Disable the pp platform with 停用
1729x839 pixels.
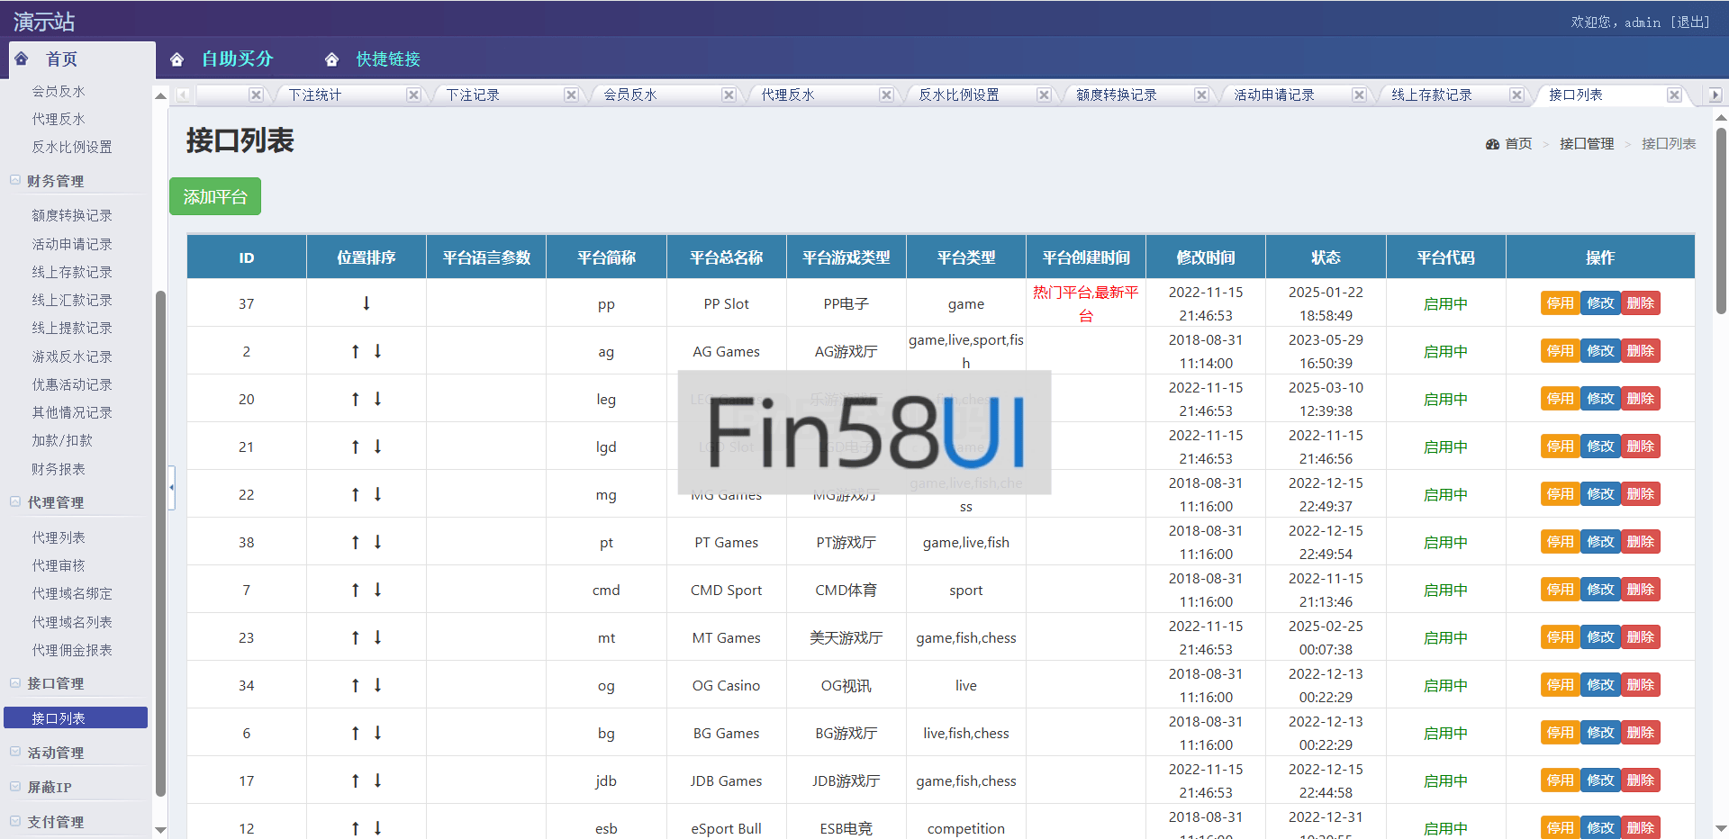pyautogui.click(x=1560, y=303)
